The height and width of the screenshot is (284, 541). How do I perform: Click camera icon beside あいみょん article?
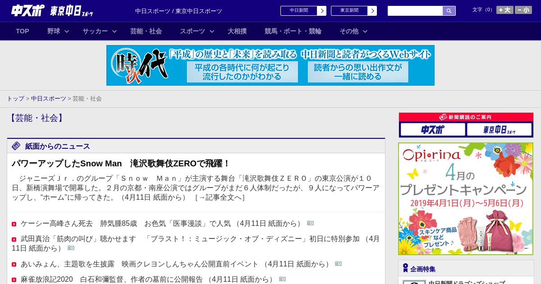tap(338, 264)
